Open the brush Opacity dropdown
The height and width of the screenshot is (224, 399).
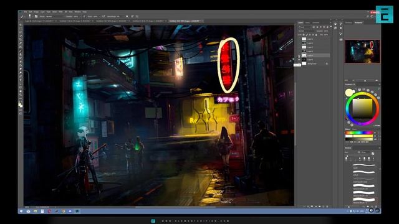tap(76, 16)
